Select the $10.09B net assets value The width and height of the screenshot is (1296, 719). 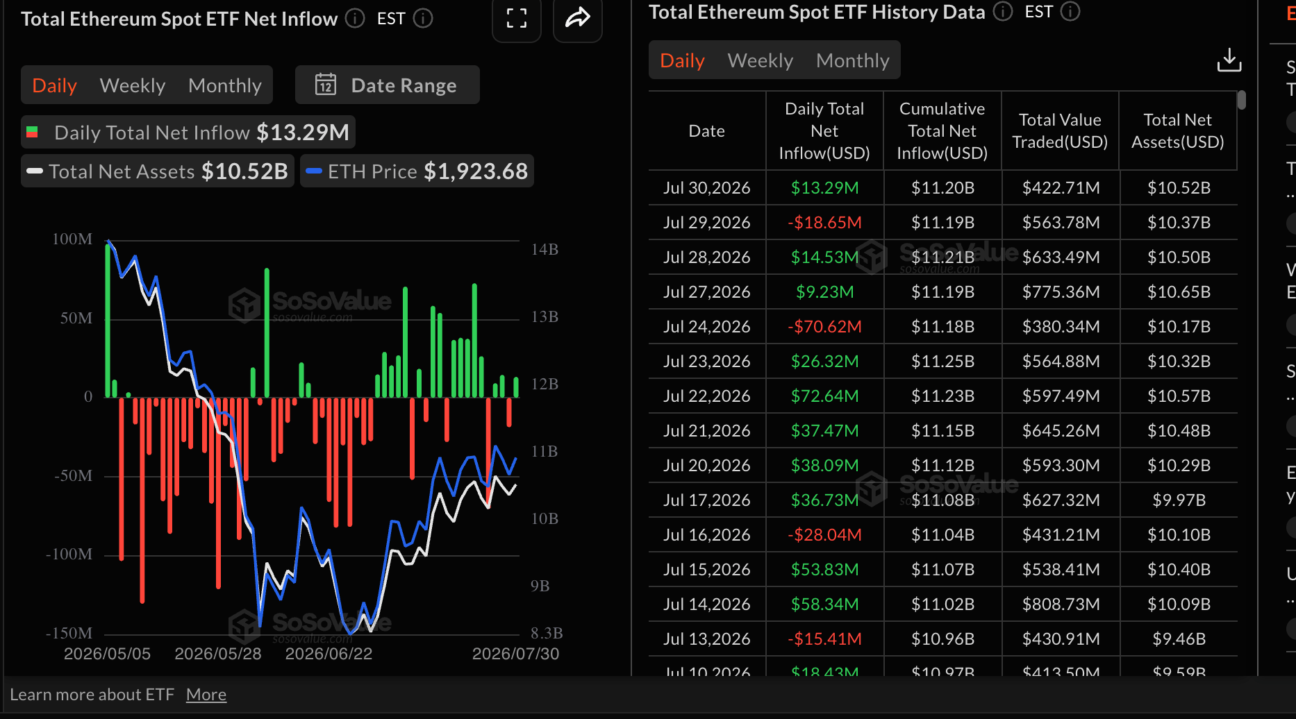tap(1179, 604)
